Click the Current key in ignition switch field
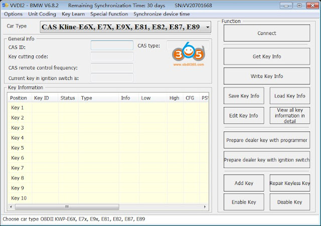The height and width of the screenshot is (226, 321). pyautogui.click(x=112, y=78)
